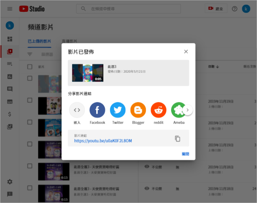Share the video to Facebook
The width and height of the screenshot is (257, 203).
coord(97,110)
